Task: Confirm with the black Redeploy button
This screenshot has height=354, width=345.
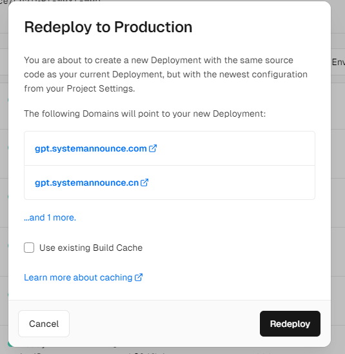Action: click(290, 324)
